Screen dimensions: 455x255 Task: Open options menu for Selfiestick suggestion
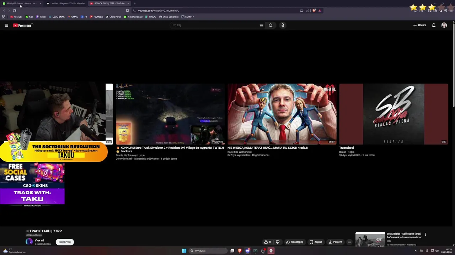425,234
